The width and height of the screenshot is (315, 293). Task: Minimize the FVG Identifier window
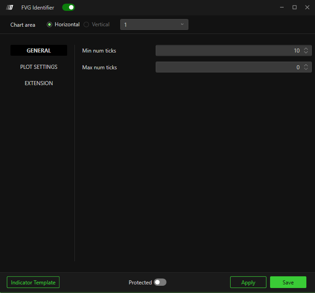pos(282,7)
